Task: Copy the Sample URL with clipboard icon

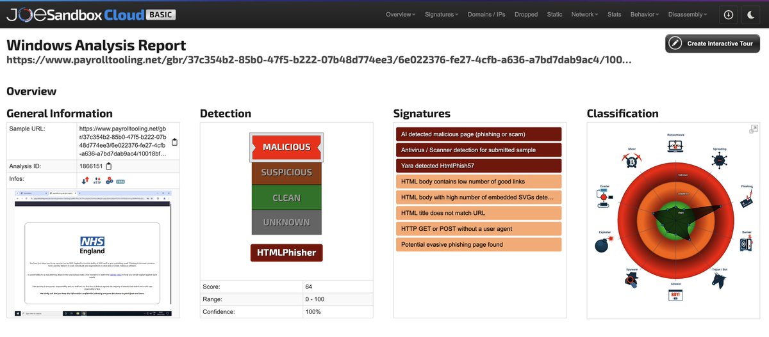Action: point(175,142)
